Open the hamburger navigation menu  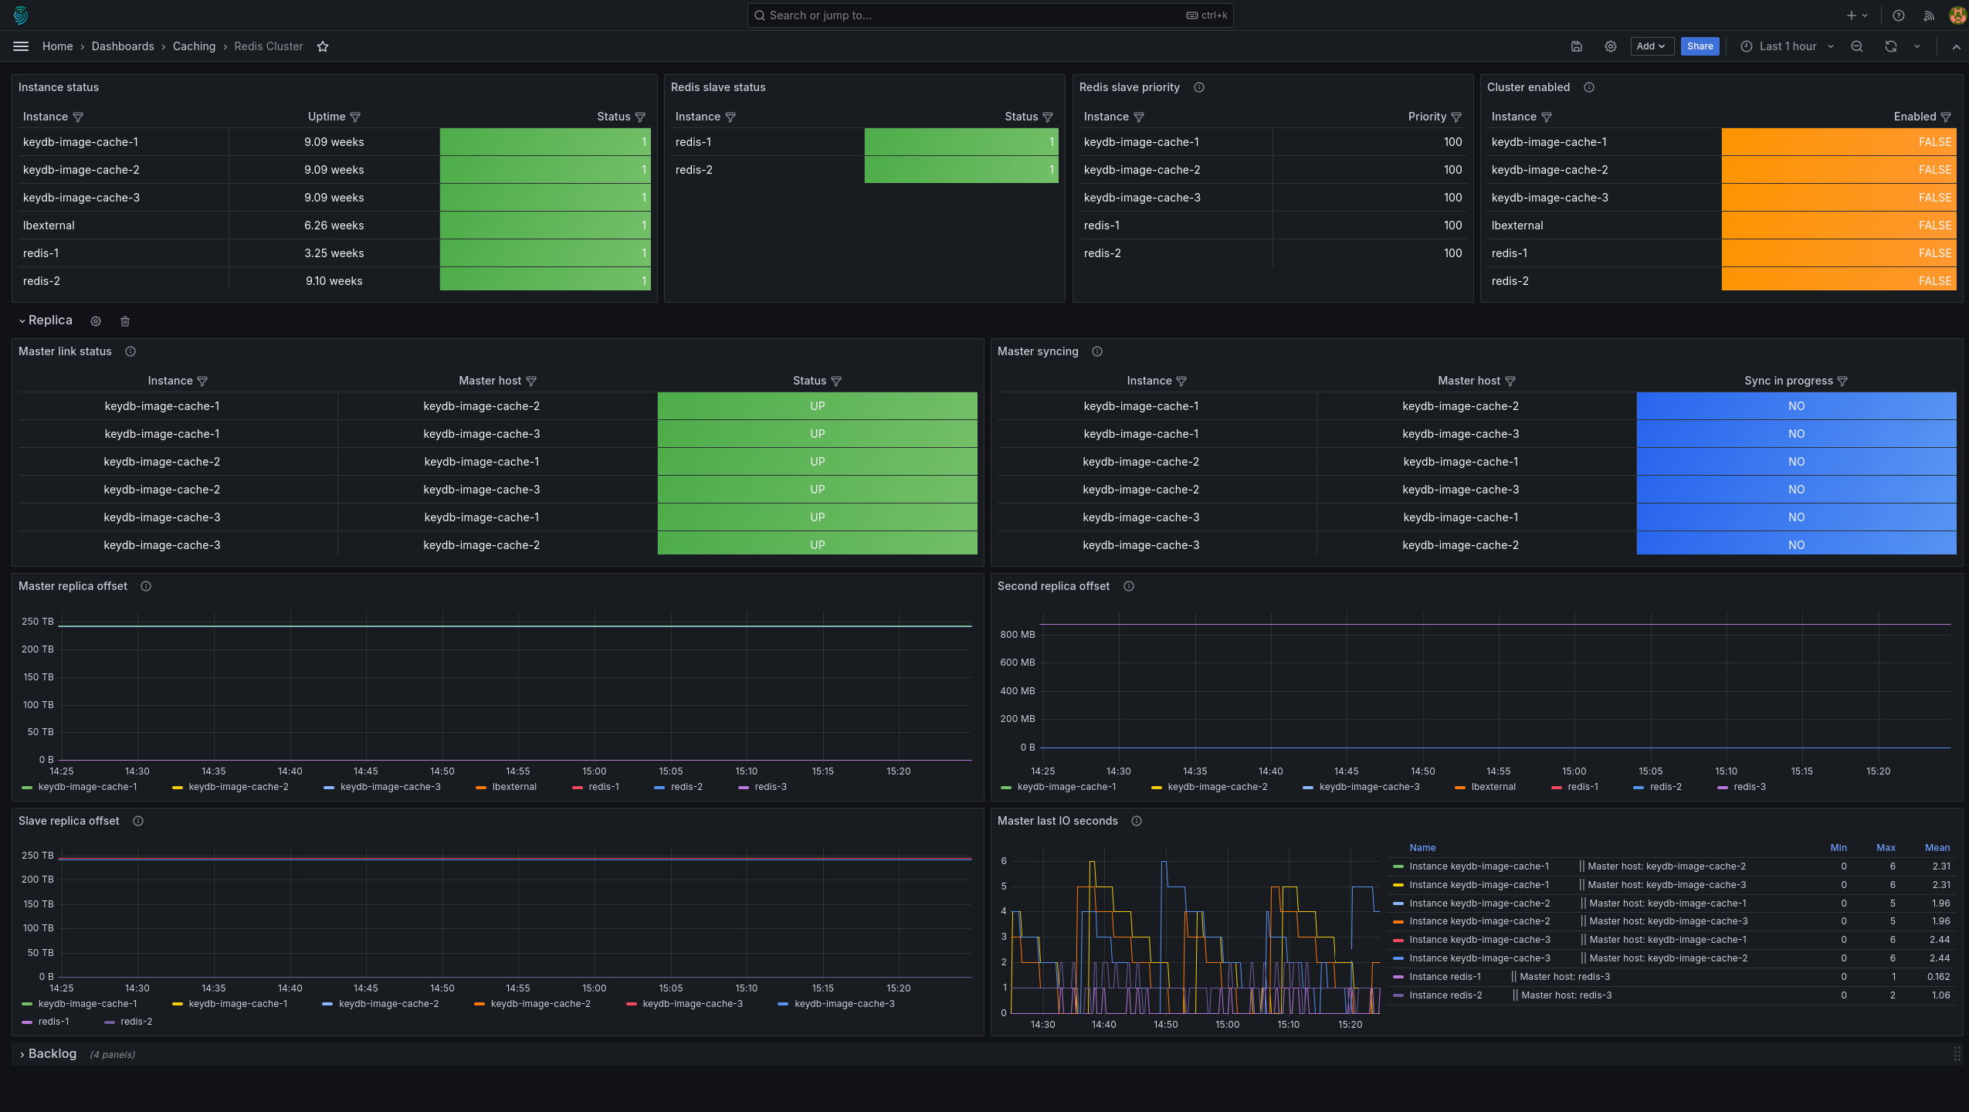tap(21, 46)
